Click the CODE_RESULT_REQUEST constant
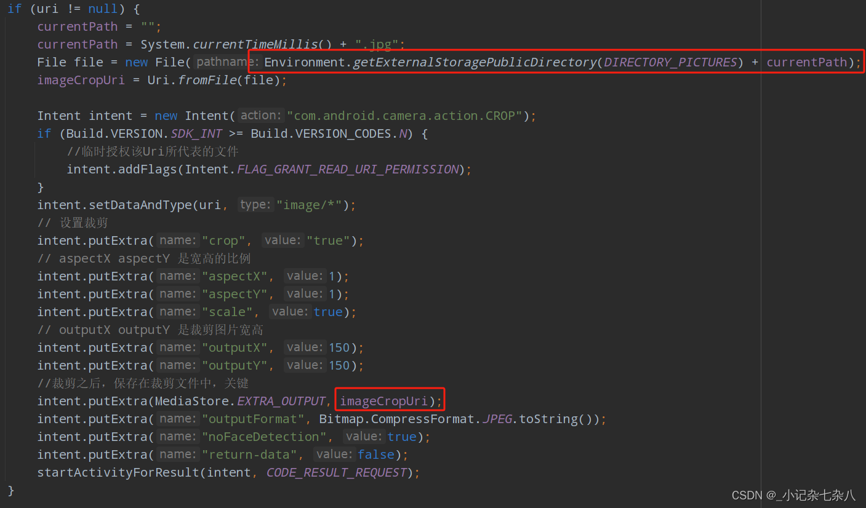The width and height of the screenshot is (866, 508). (x=337, y=472)
